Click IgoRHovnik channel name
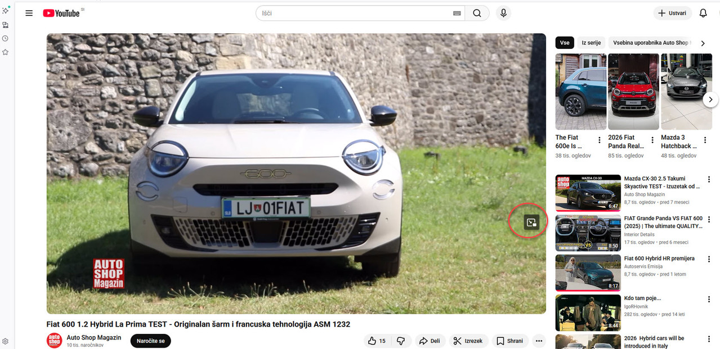The image size is (720, 349). click(x=636, y=306)
